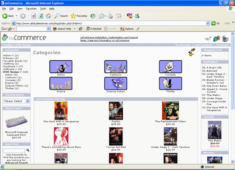Viewport: 235px width, 170px height.
Task: Click the Comedy category image
Action: click(x=170, y=67)
